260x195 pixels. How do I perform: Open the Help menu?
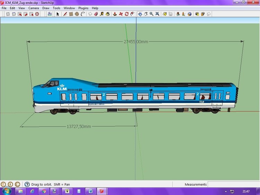(95, 8)
